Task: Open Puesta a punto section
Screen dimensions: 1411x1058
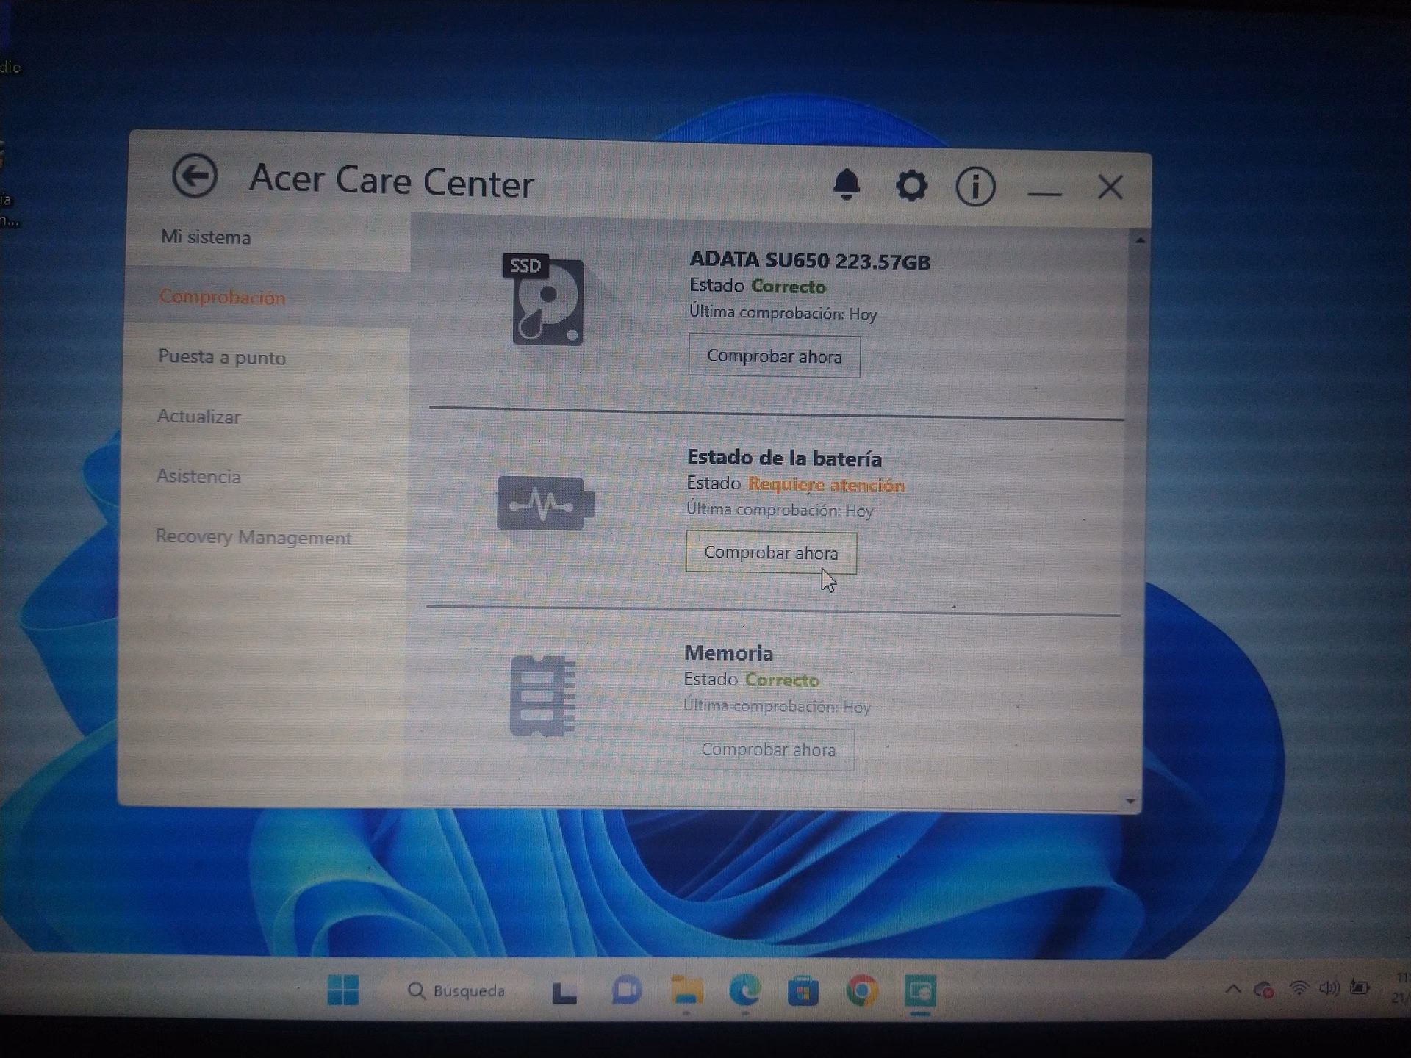Action: (222, 357)
